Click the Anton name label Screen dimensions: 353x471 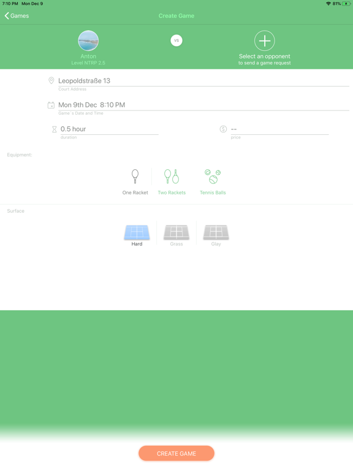[88, 56]
